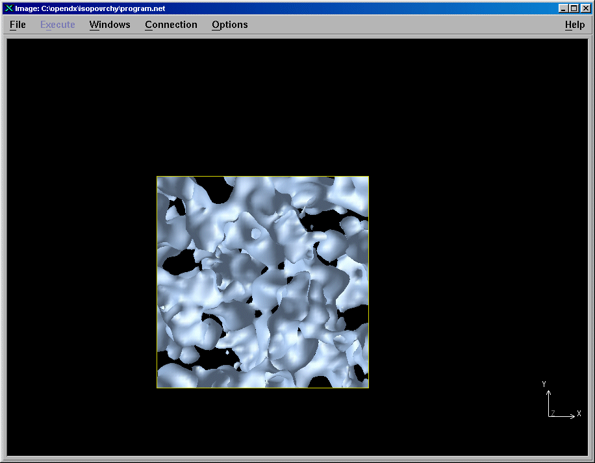The width and height of the screenshot is (595, 463).
Task: Close the Image window
Action: [x=585, y=8]
